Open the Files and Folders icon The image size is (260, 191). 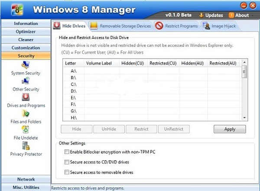pos(26,113)
